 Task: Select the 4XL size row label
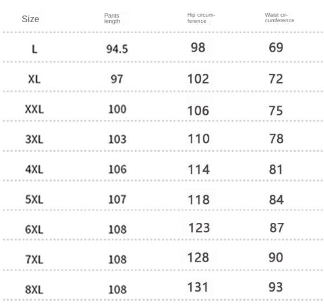click(x=35, y=170)
